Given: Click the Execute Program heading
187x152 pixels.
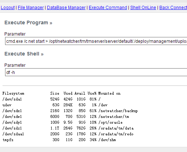Looking at the screenshot, I should 28,22.
